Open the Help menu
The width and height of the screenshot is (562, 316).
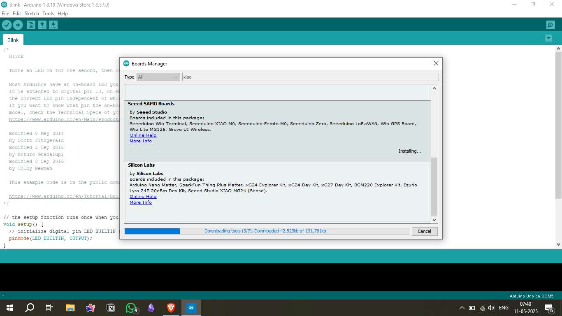(x=63, y=14)
